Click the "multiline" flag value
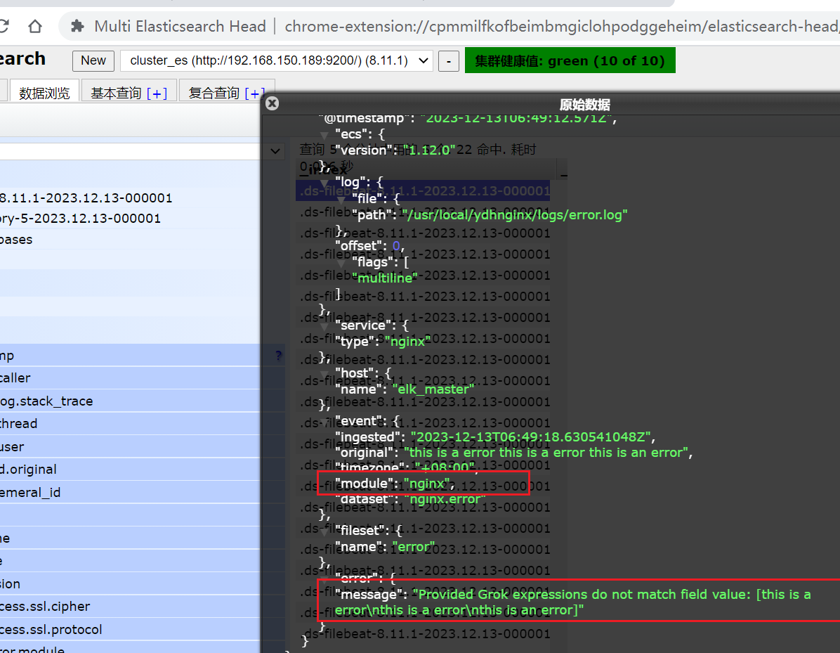 click(x=385, y=278)
